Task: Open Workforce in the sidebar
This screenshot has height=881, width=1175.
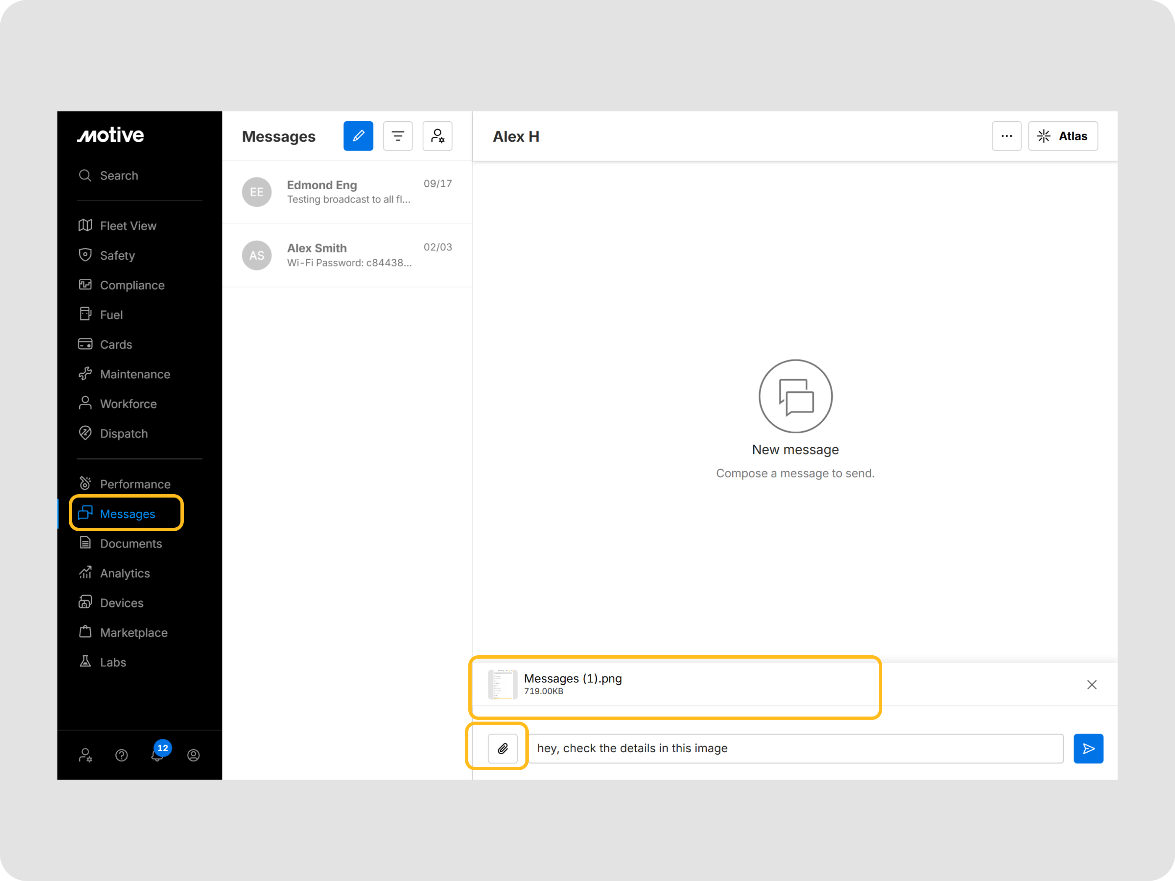Action: [x=117, y=404]
